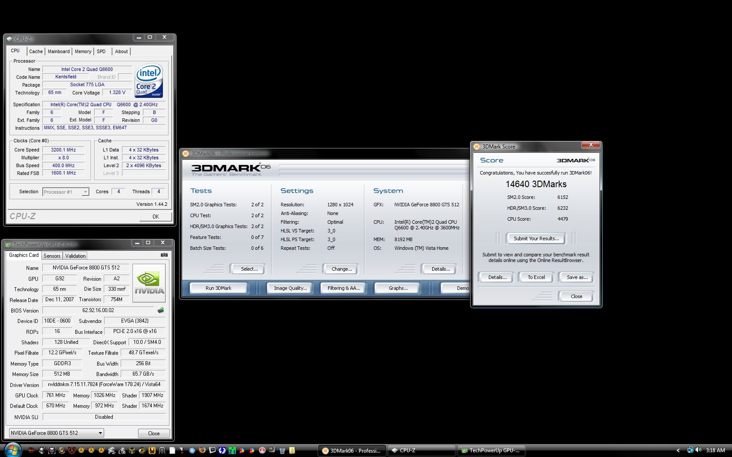This screenshot has height=457, width=732.
Task: Click the 14640 3DMarks score text
Action: point(536,184)
